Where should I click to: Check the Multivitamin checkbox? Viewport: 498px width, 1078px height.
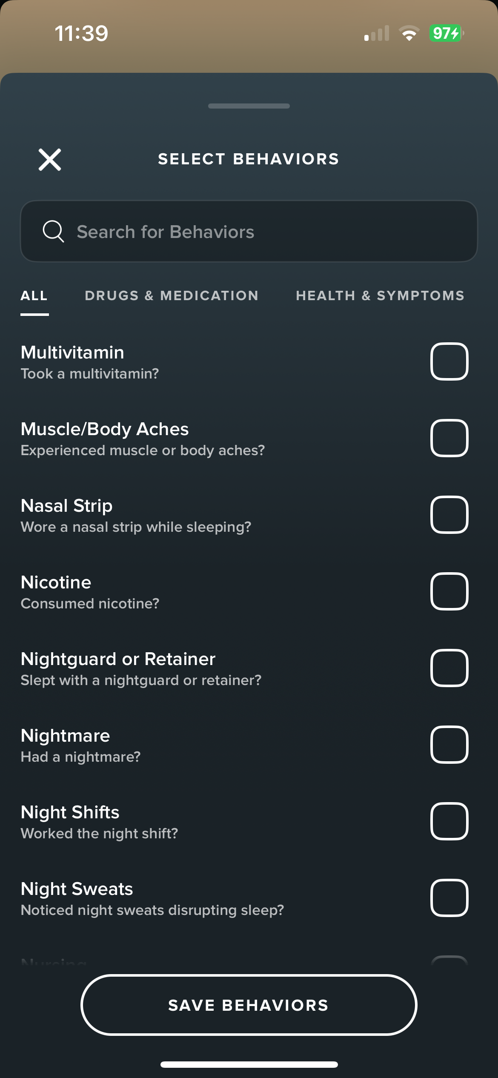point(449,361)
